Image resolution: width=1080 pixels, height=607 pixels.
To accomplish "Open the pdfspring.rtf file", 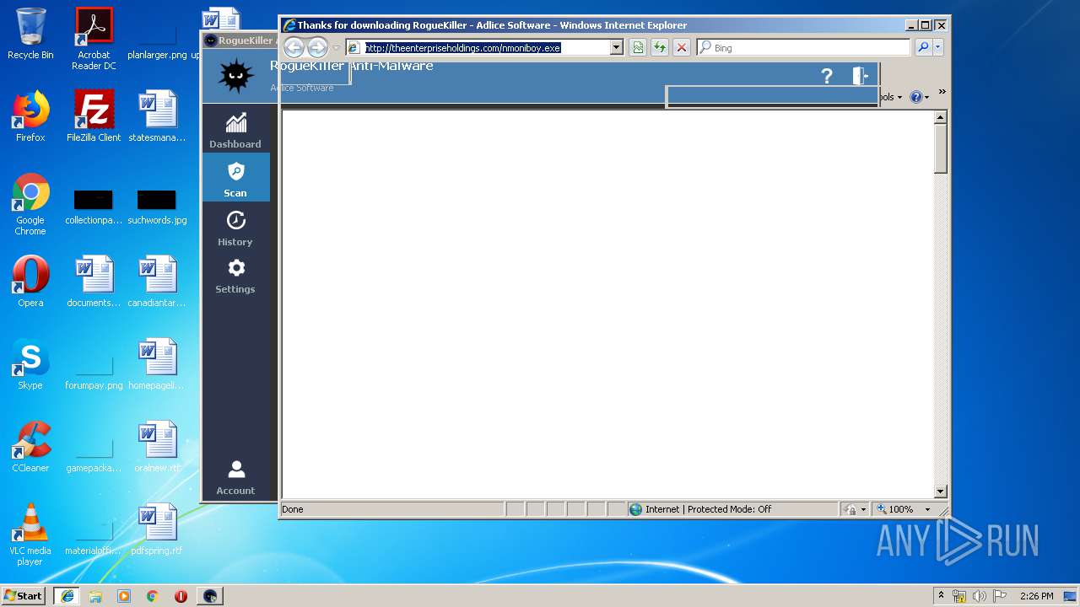I will tap(157, 529).
